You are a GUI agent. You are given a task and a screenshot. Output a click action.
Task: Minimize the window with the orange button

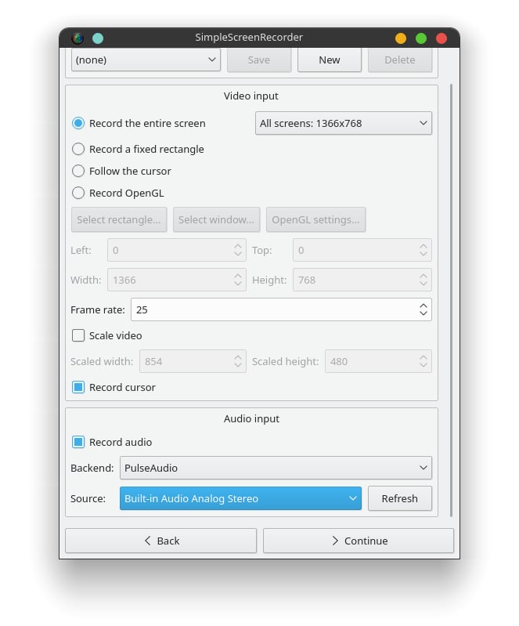[x=401, y=38]
